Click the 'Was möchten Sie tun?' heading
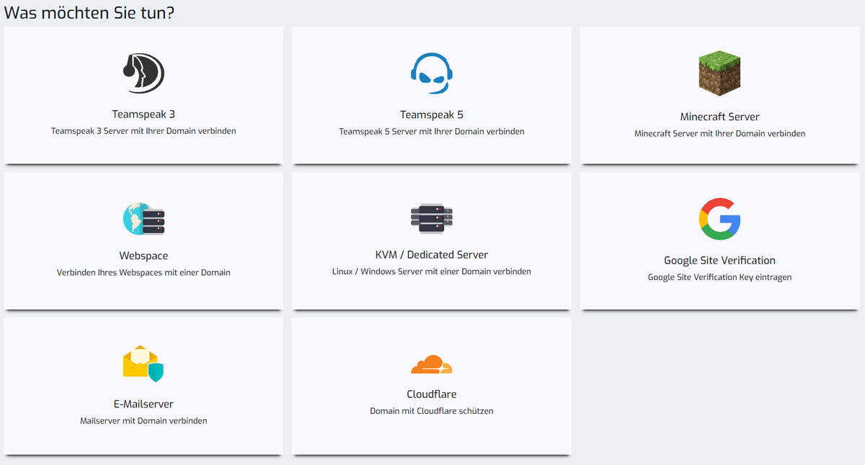Image resolution: width=865 pixels, height=465 pixels. [89, 13]
